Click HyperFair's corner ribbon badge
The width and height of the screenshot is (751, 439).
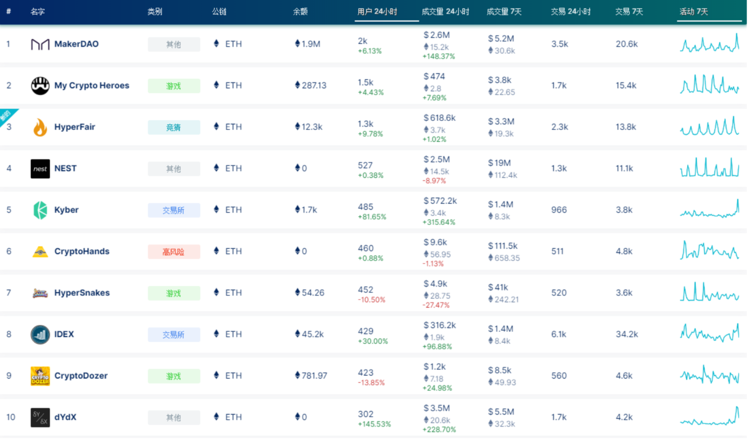pos(6,114)
